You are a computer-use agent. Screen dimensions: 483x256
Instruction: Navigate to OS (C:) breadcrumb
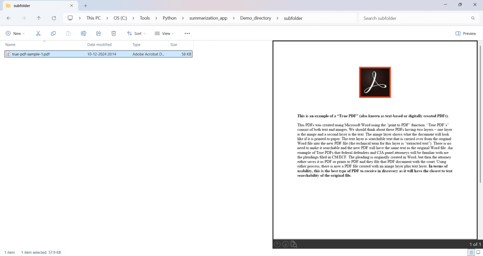pyautogui.click(x=120, y=18)
